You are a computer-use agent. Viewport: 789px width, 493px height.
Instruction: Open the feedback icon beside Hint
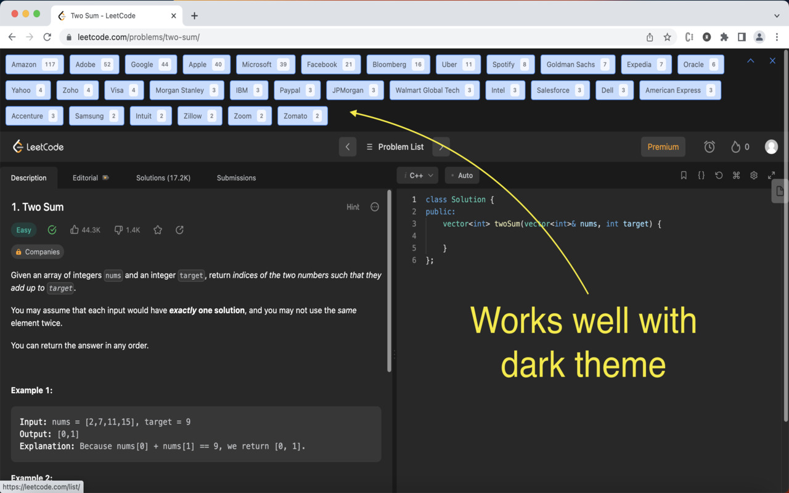click(x=375, y=207)
